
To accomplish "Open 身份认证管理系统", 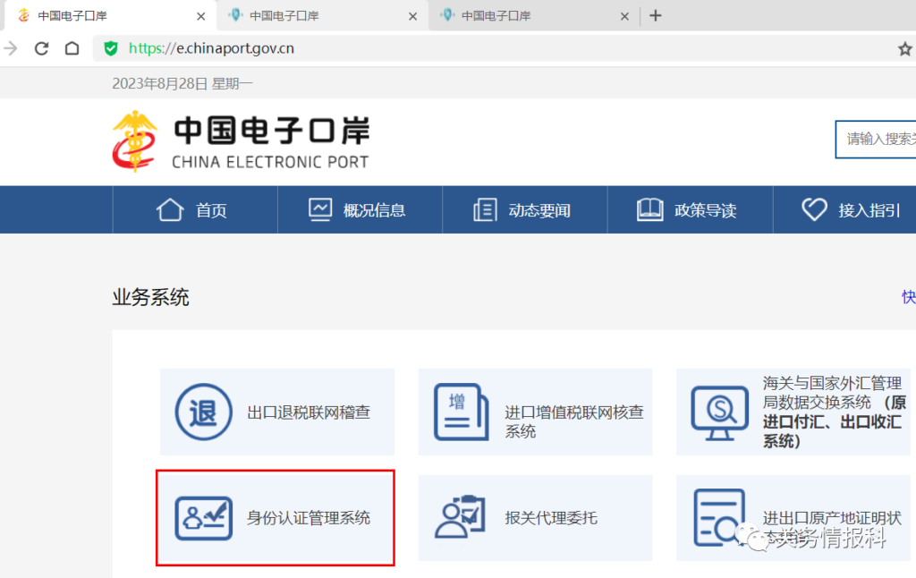I will point(277,518).
